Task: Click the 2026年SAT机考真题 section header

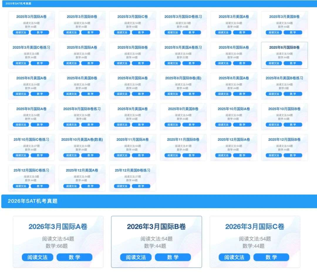Action: [x=32, y=201]
